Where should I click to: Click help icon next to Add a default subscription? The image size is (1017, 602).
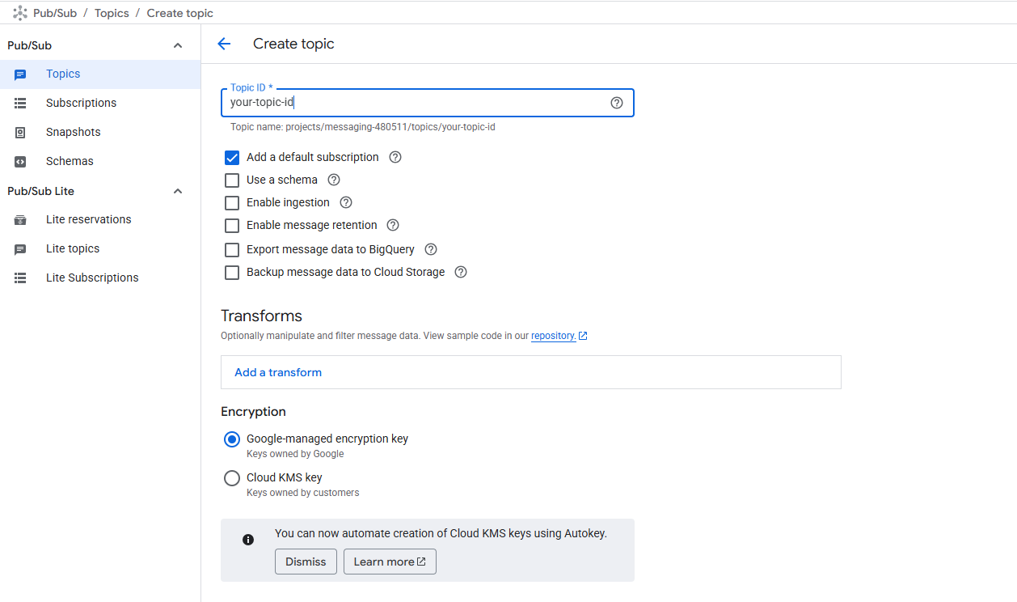[x=395, y=157]
